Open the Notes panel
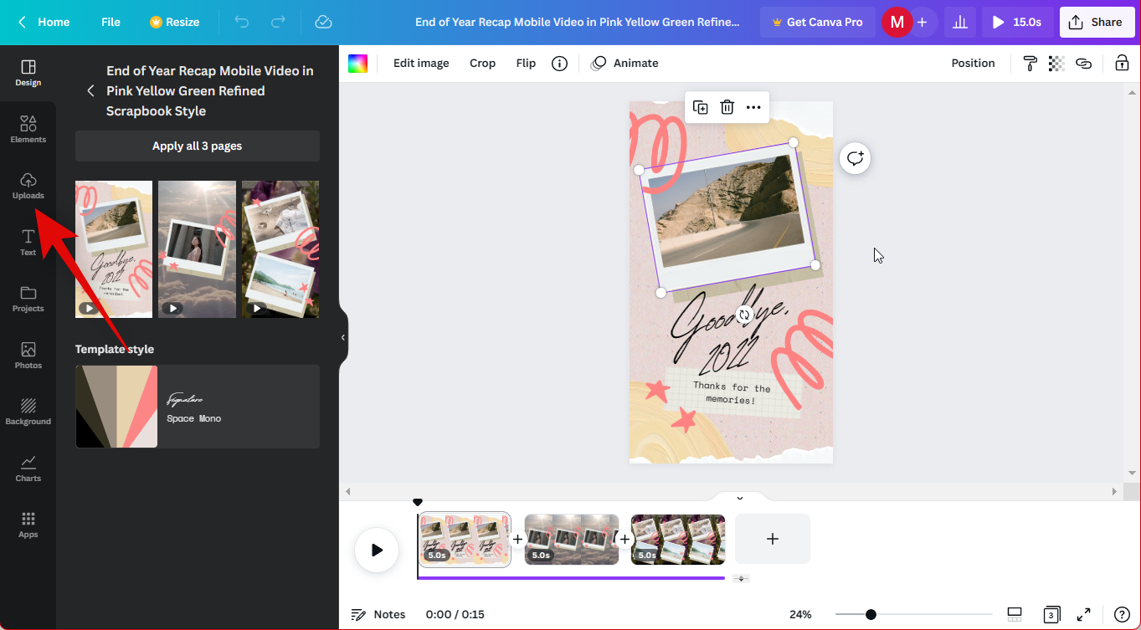 pos(378,614)
